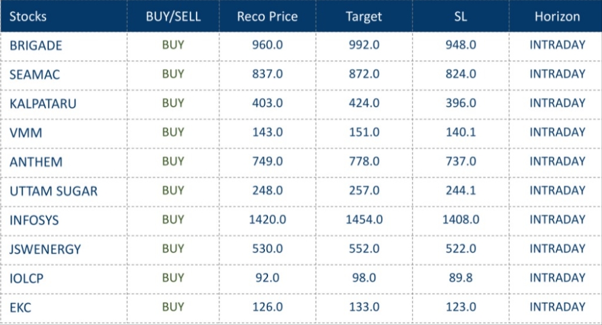Click the BUY label for INFOSYS
This screenshot has width=602, height=325.
173,220
